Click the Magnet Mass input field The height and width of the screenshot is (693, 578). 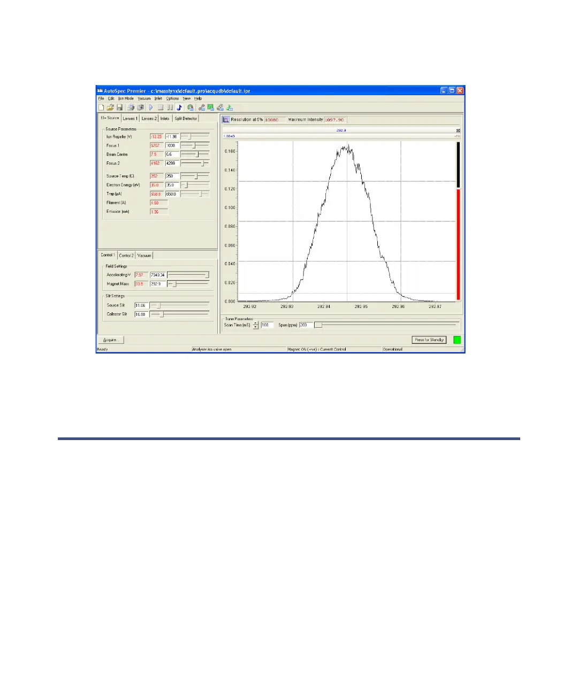pyautogui.click(x=158, y=284)
